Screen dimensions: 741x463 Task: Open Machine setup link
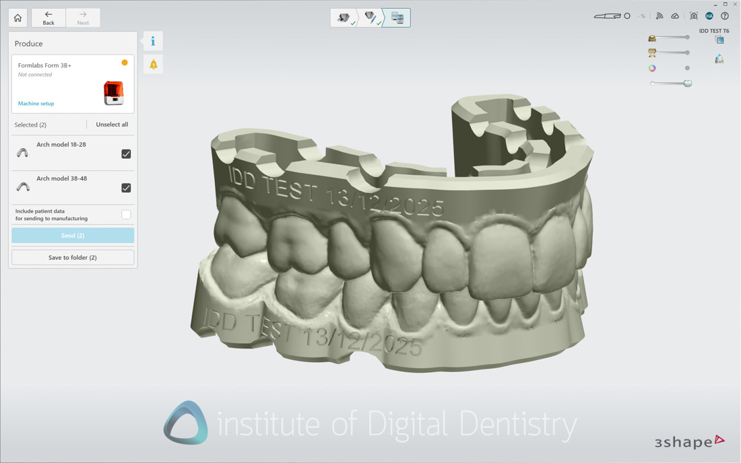point(35,103)
